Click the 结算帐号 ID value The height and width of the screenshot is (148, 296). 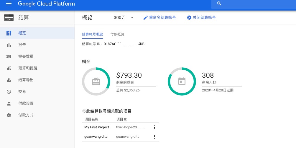click(124, 44)
